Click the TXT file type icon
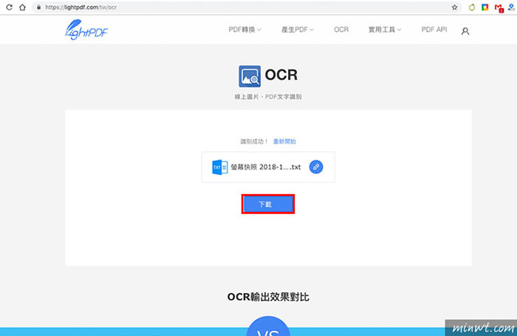 219,167
